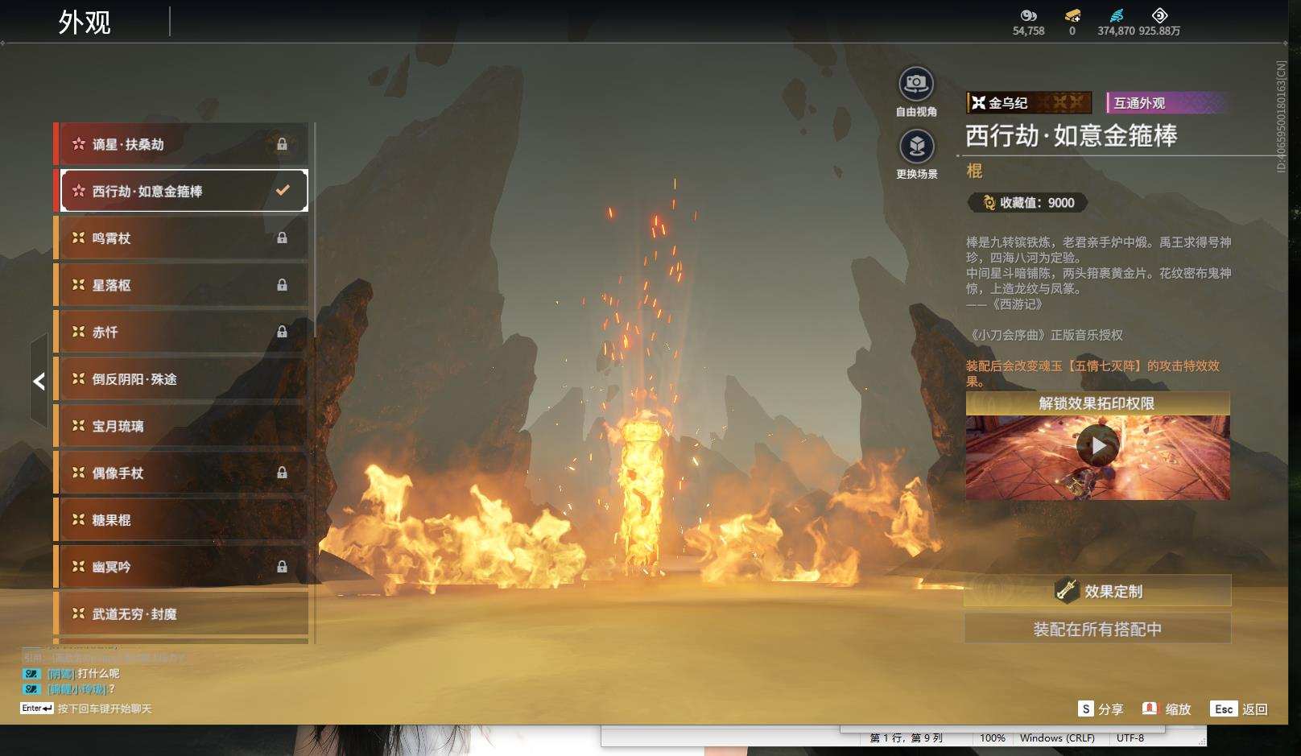Open 效果定制 customization
The image size is (1301, 756).
(1098, 591)
